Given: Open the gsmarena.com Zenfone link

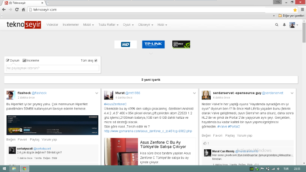Looking at the screenshot, I should tap(148, 131).
